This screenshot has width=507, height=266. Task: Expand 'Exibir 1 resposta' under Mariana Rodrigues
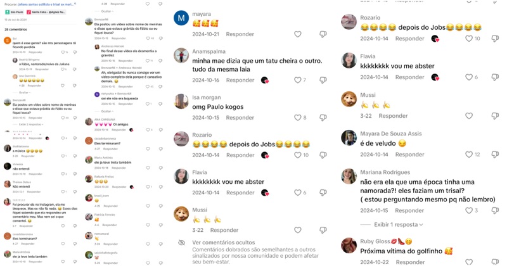[399, 224]
